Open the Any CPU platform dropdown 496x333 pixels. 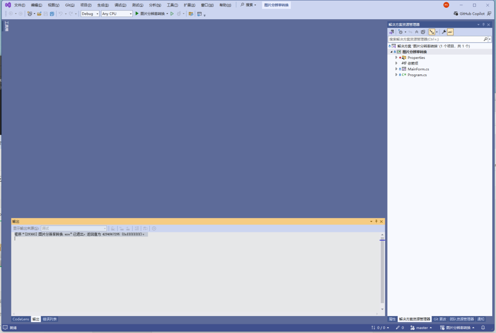coord(117,14)
